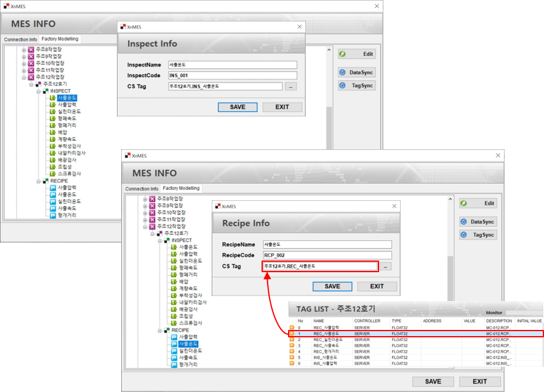Select 스크류검사 inspect item in the back window tree
Screen dimensions: 544x392
click(69, 174)
